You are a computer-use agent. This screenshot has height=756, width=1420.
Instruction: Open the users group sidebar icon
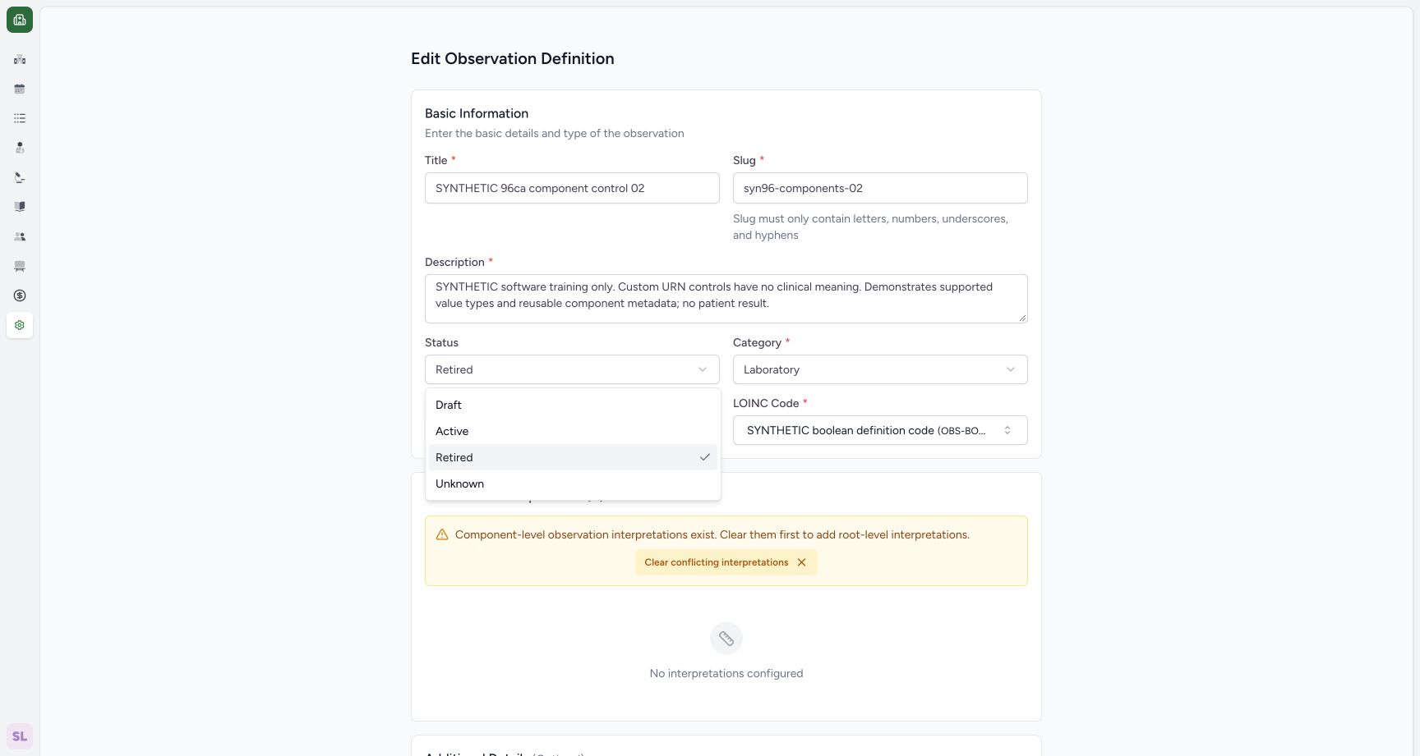click(x=20, y=236)
